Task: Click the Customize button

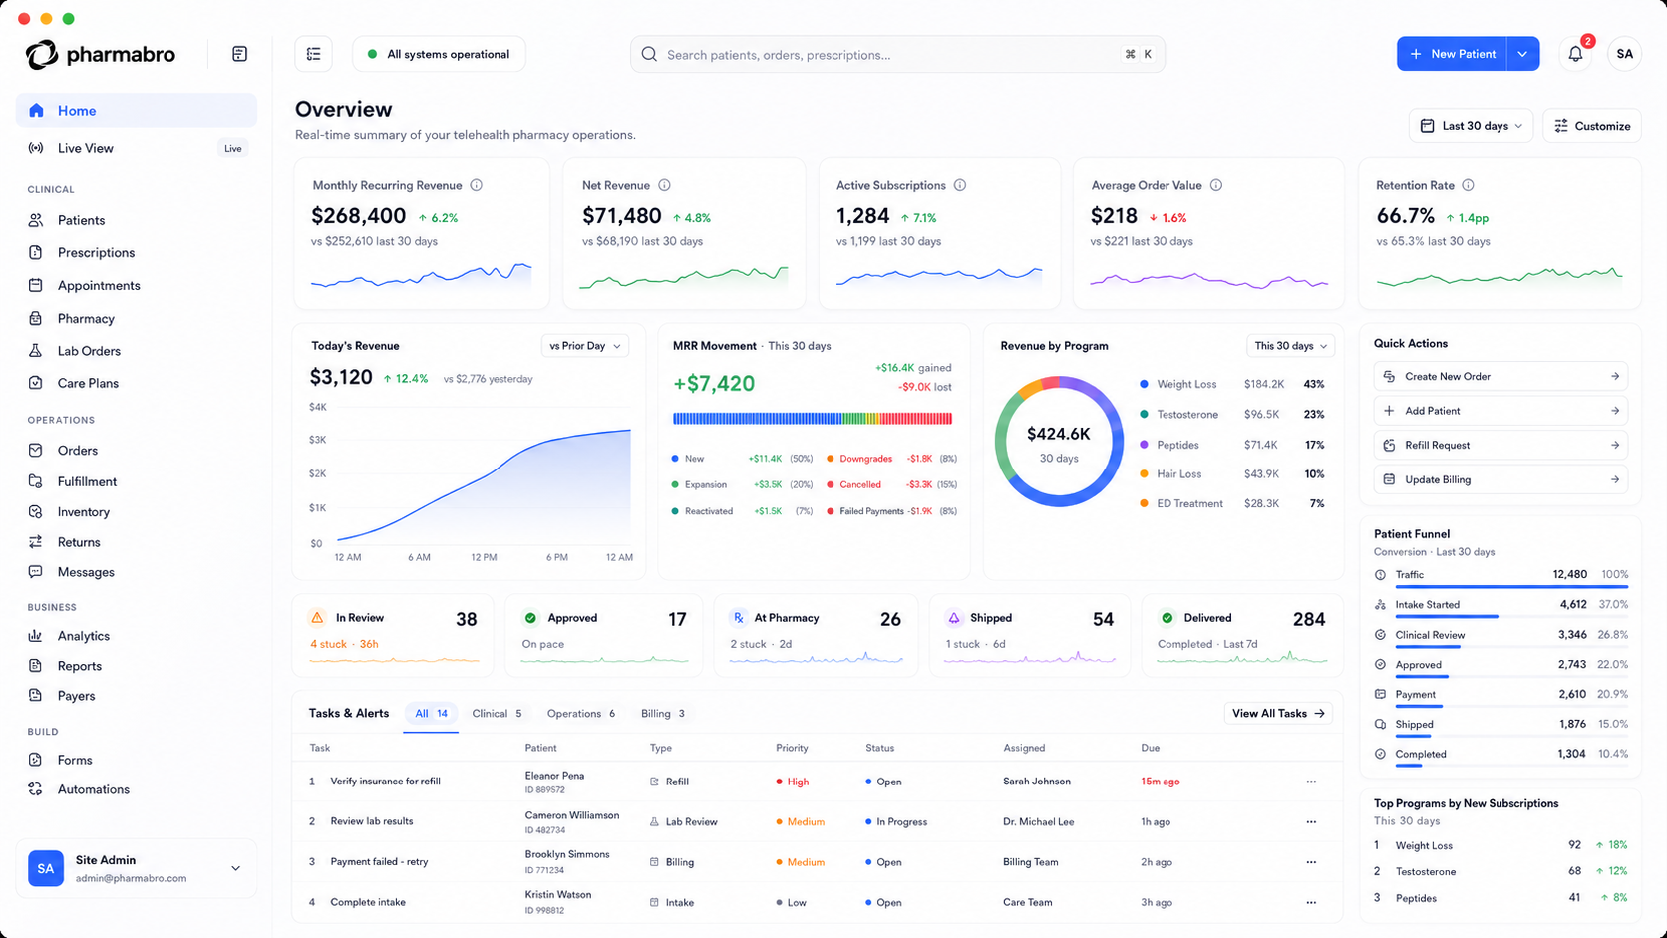Action: (1592, 126)
